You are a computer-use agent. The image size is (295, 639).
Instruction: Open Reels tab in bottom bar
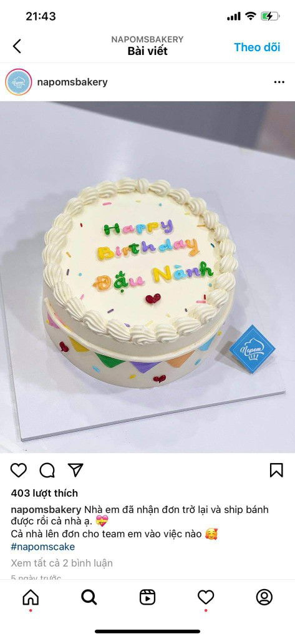pyautogui.click(x=147, y=597)
